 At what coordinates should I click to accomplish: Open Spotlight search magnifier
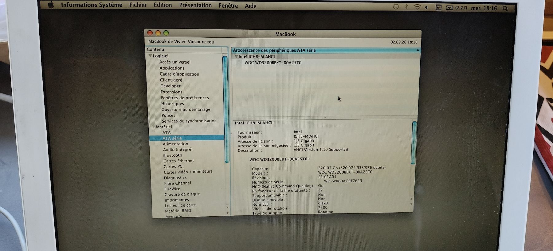tap(505, 9)
